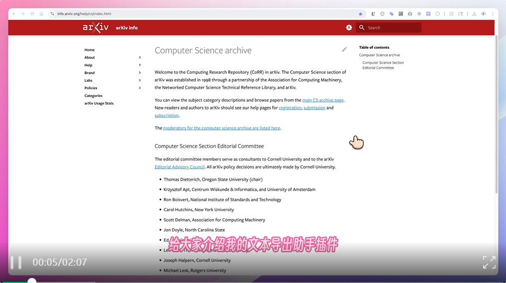Open the submission help link
This screenshot has width=506, height=283.
pyautogui.click(x=314, y=108)
